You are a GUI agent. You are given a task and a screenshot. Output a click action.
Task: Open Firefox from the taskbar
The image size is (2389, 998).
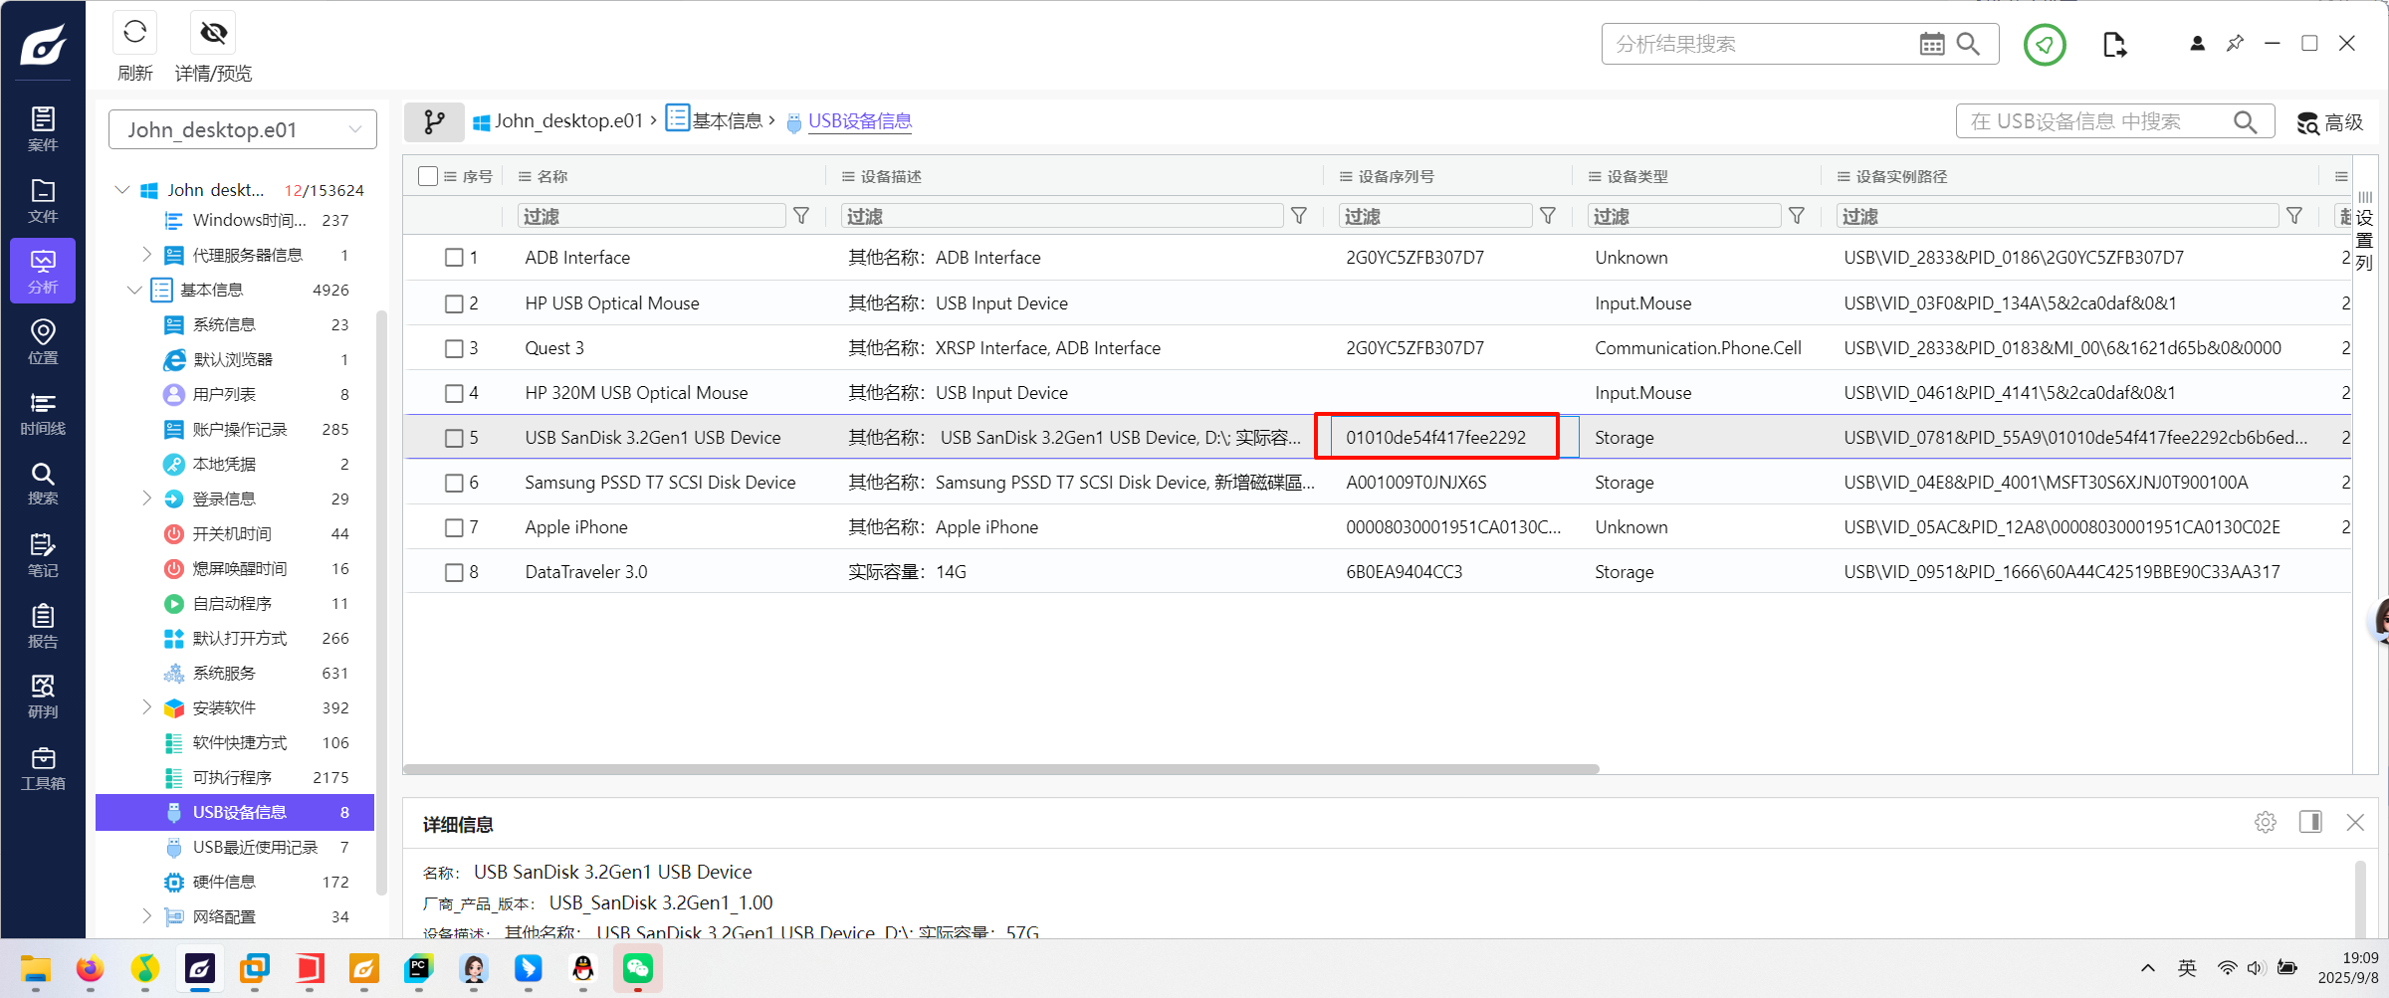click(x=91, y=968)
